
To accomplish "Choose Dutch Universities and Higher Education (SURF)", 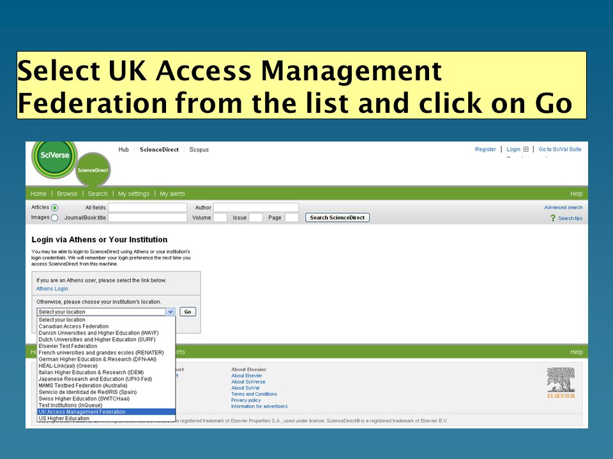I will click(x=107, y=340).
